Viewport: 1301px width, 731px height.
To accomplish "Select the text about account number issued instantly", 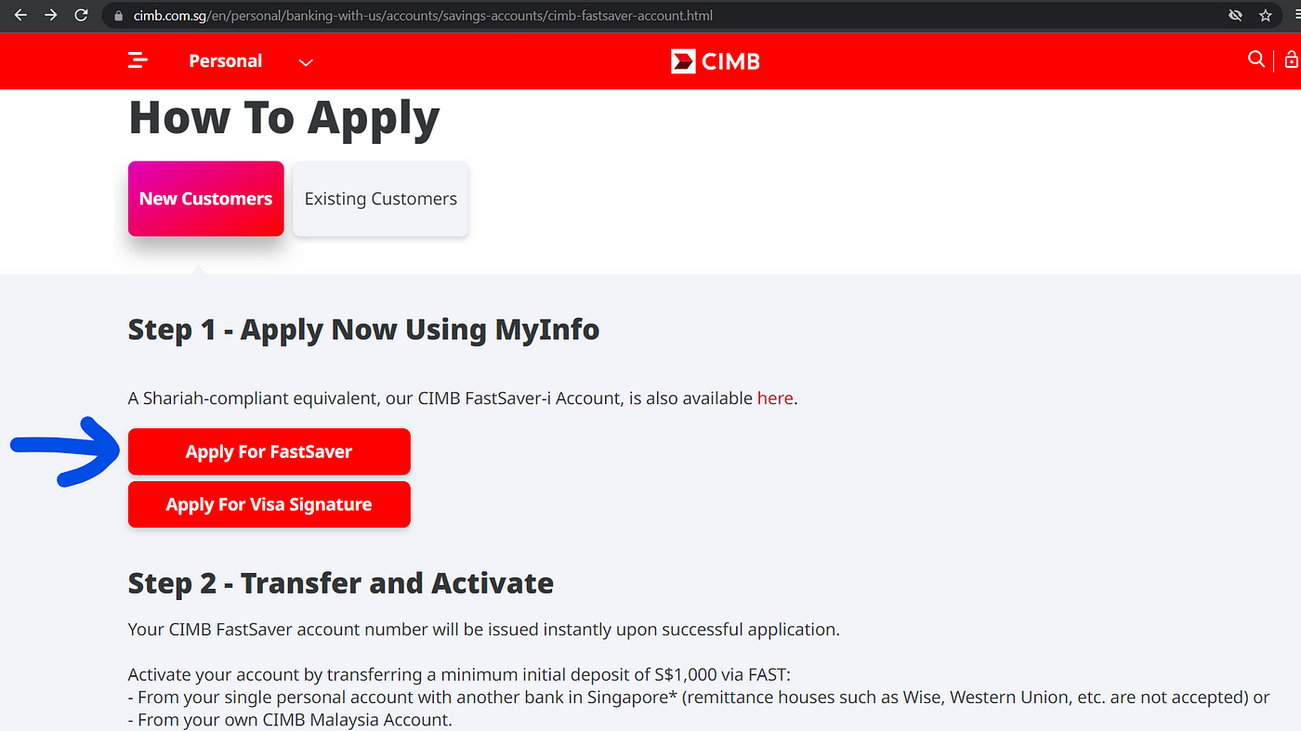I will click(484, 630).
